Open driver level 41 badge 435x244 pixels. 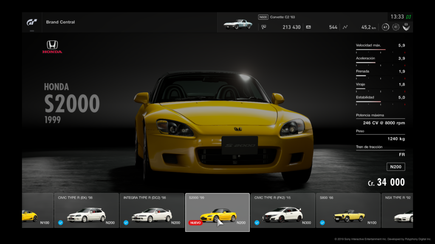[x=385, y=27]
